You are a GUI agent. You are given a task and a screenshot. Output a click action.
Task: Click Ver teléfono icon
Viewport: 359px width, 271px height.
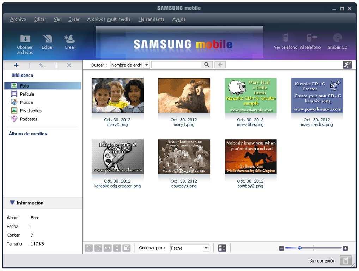[286, 37]
